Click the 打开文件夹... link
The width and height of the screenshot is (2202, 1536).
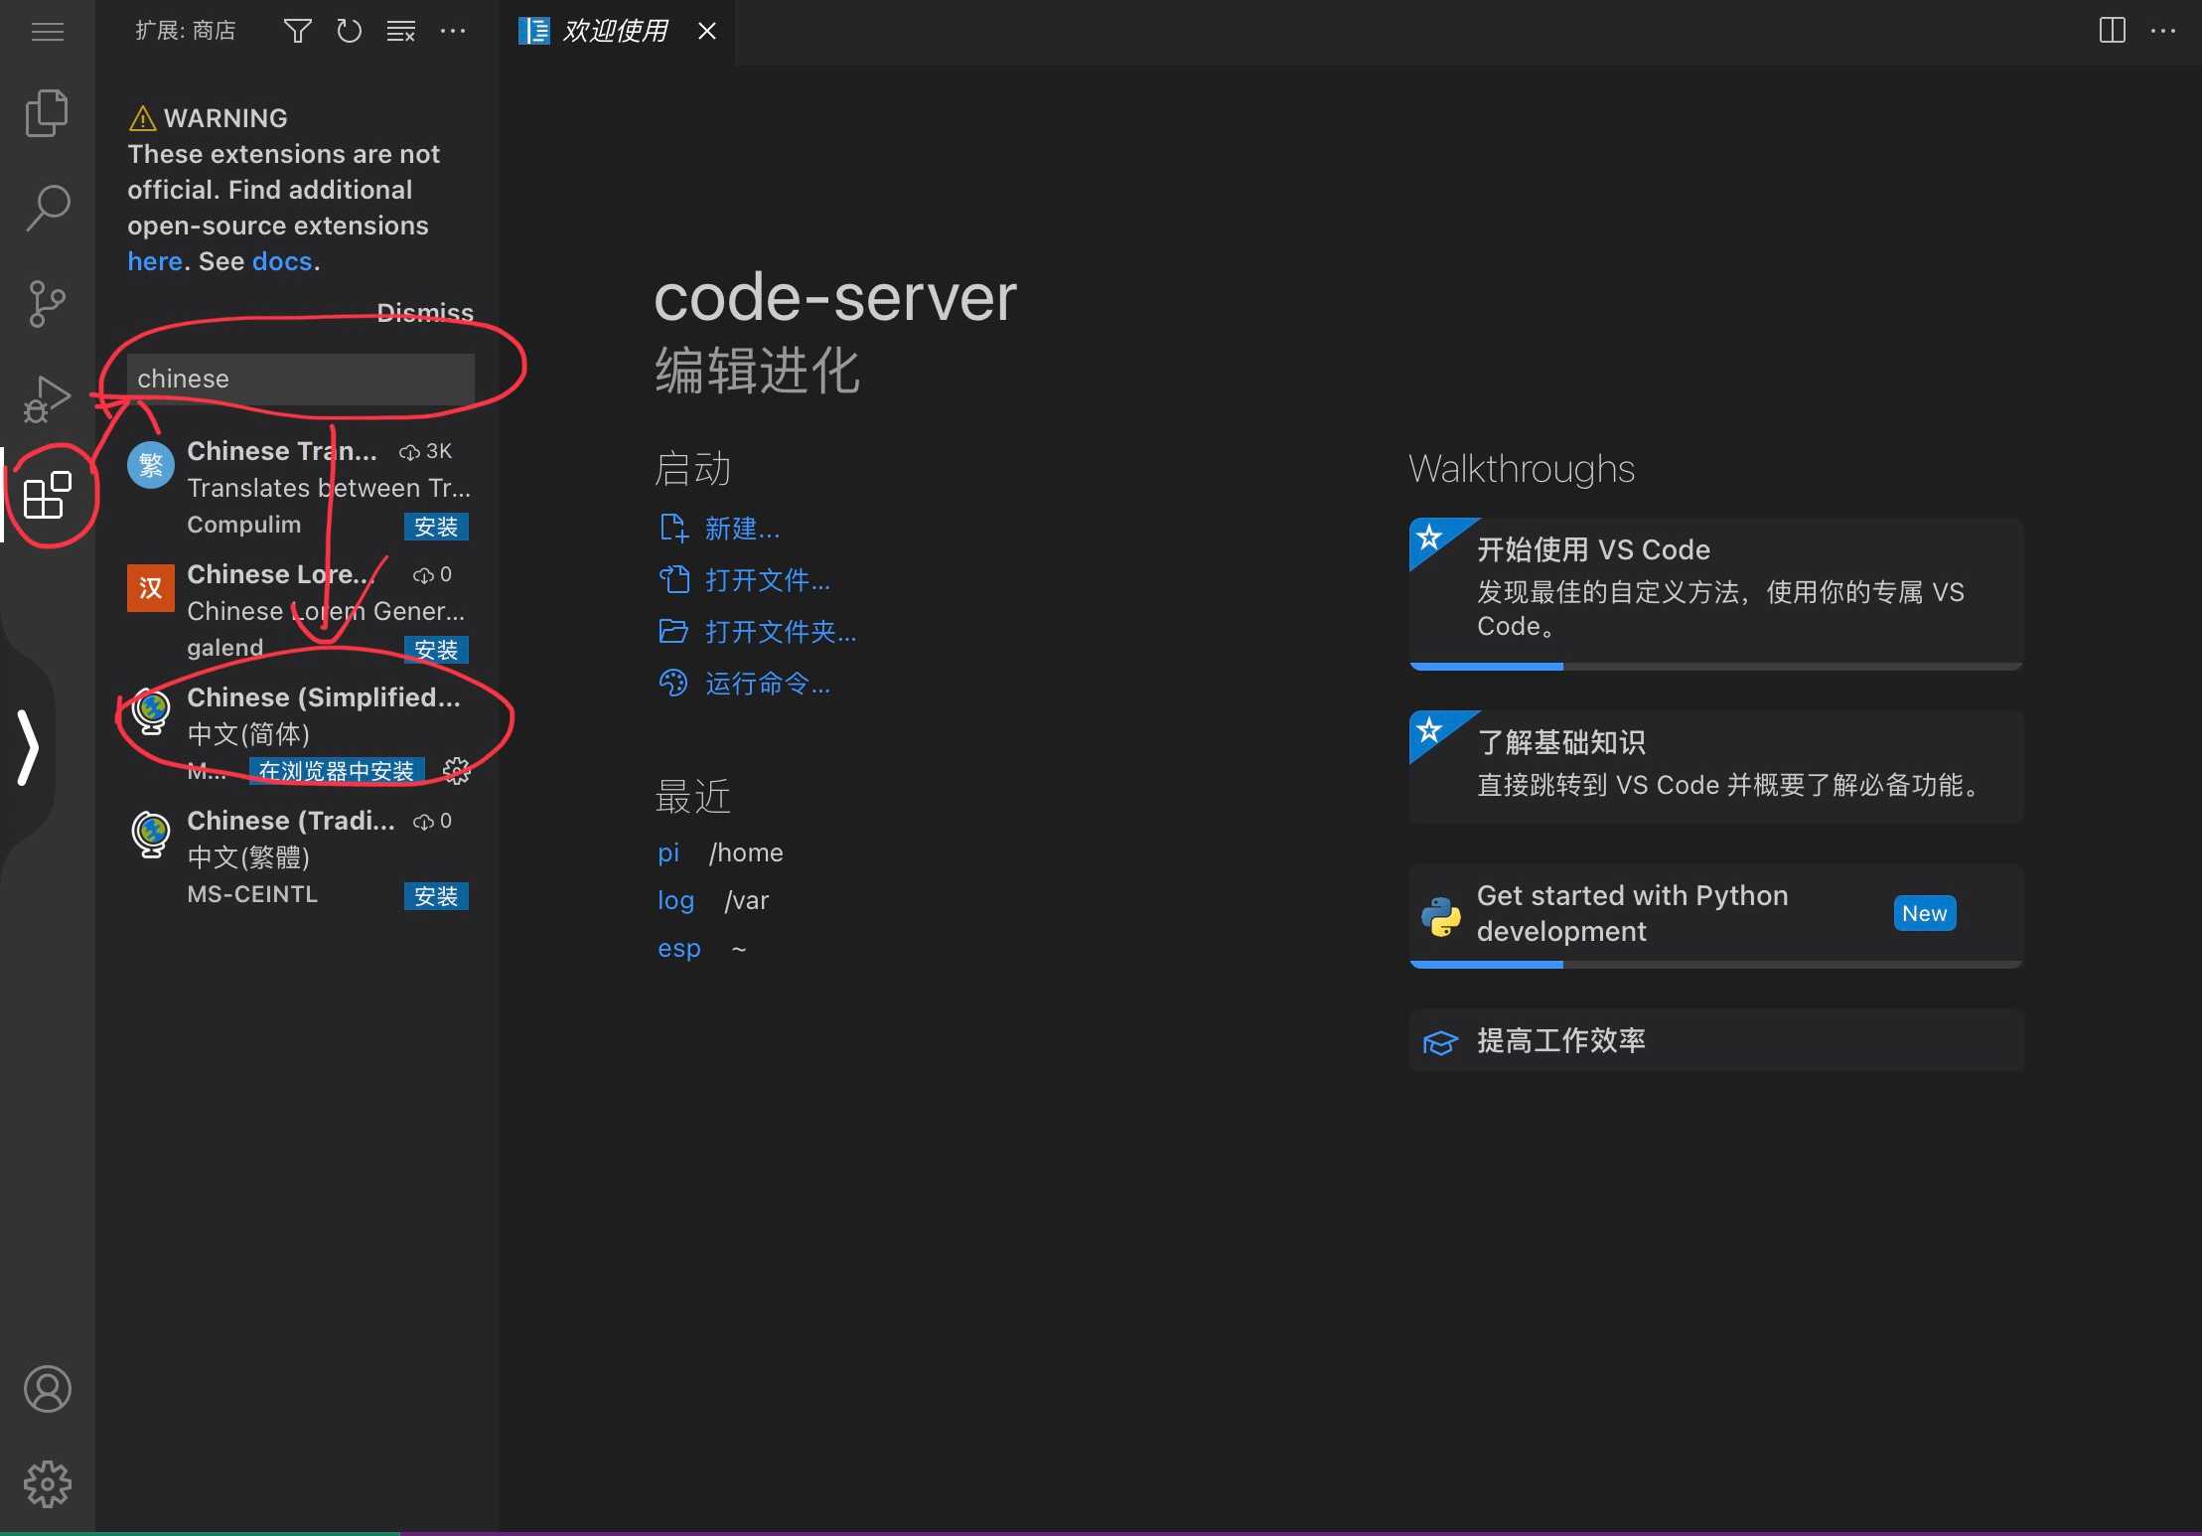781,632
